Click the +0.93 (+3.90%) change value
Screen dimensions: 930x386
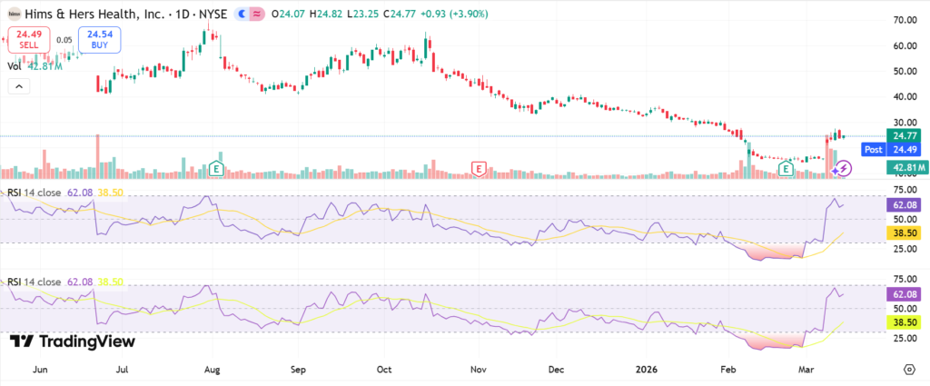(455, 13)
